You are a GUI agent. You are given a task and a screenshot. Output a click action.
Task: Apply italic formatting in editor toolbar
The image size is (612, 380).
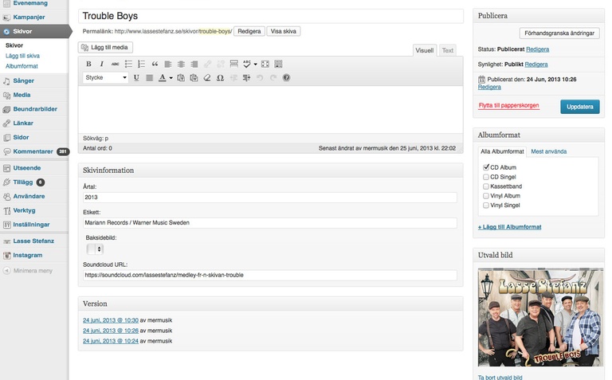102,64
